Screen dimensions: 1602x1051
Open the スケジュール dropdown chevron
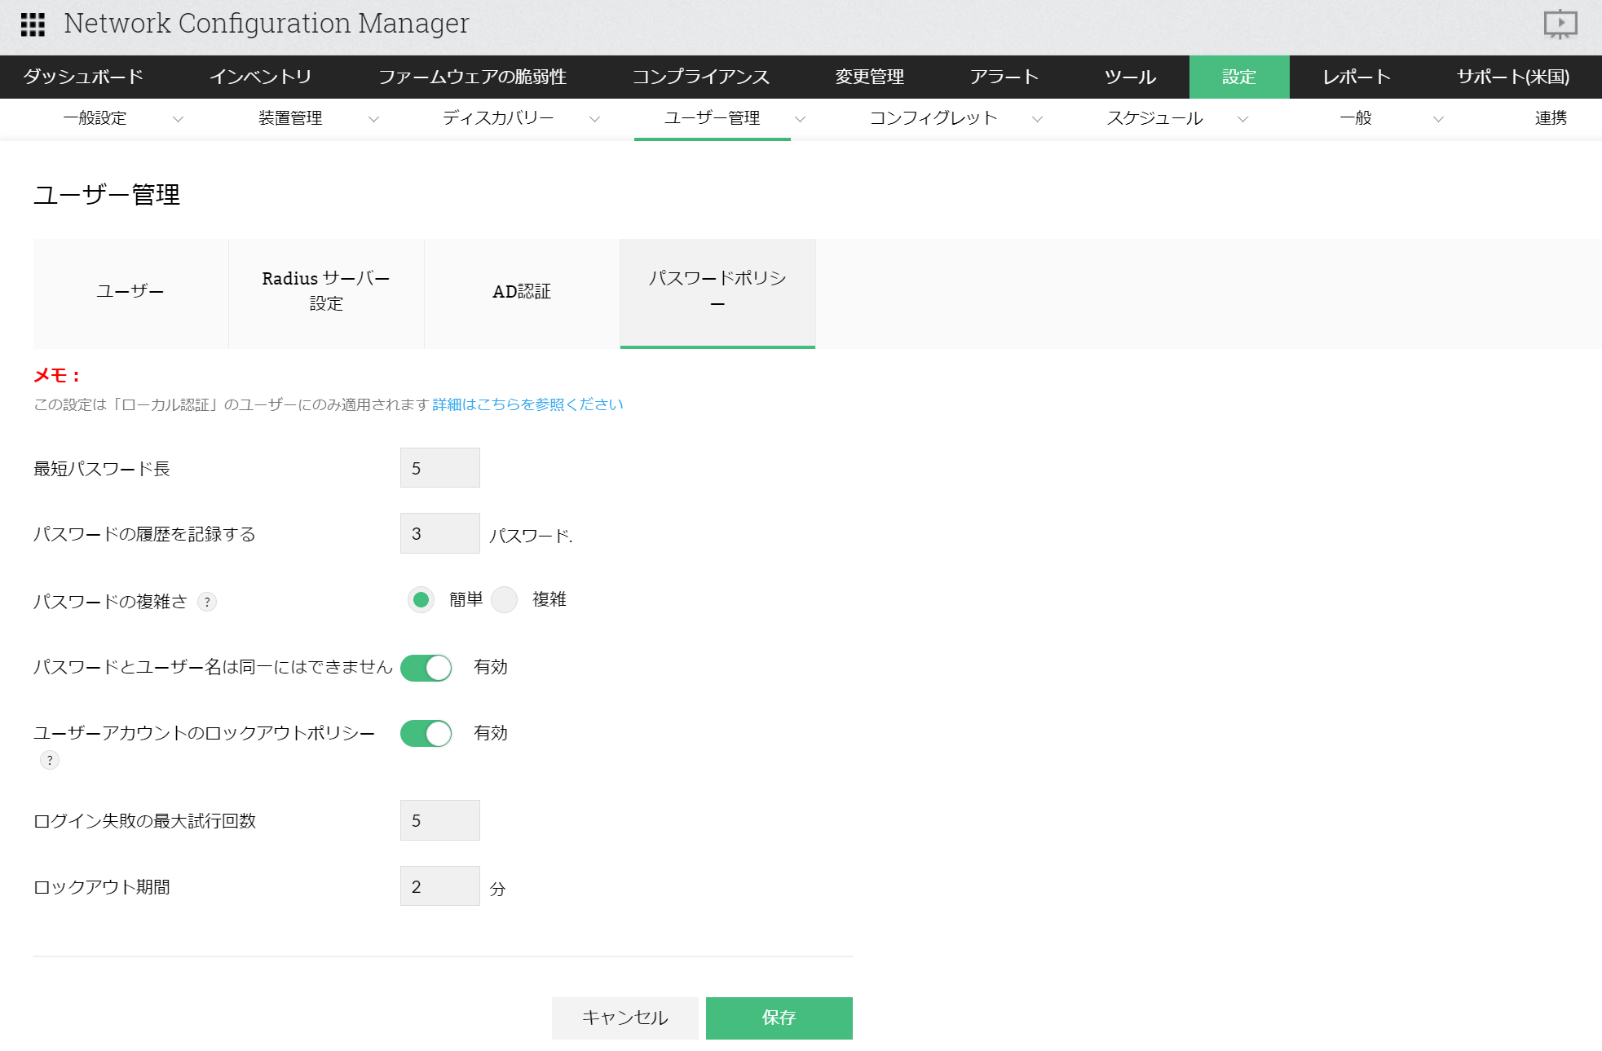click(1242, 119)
